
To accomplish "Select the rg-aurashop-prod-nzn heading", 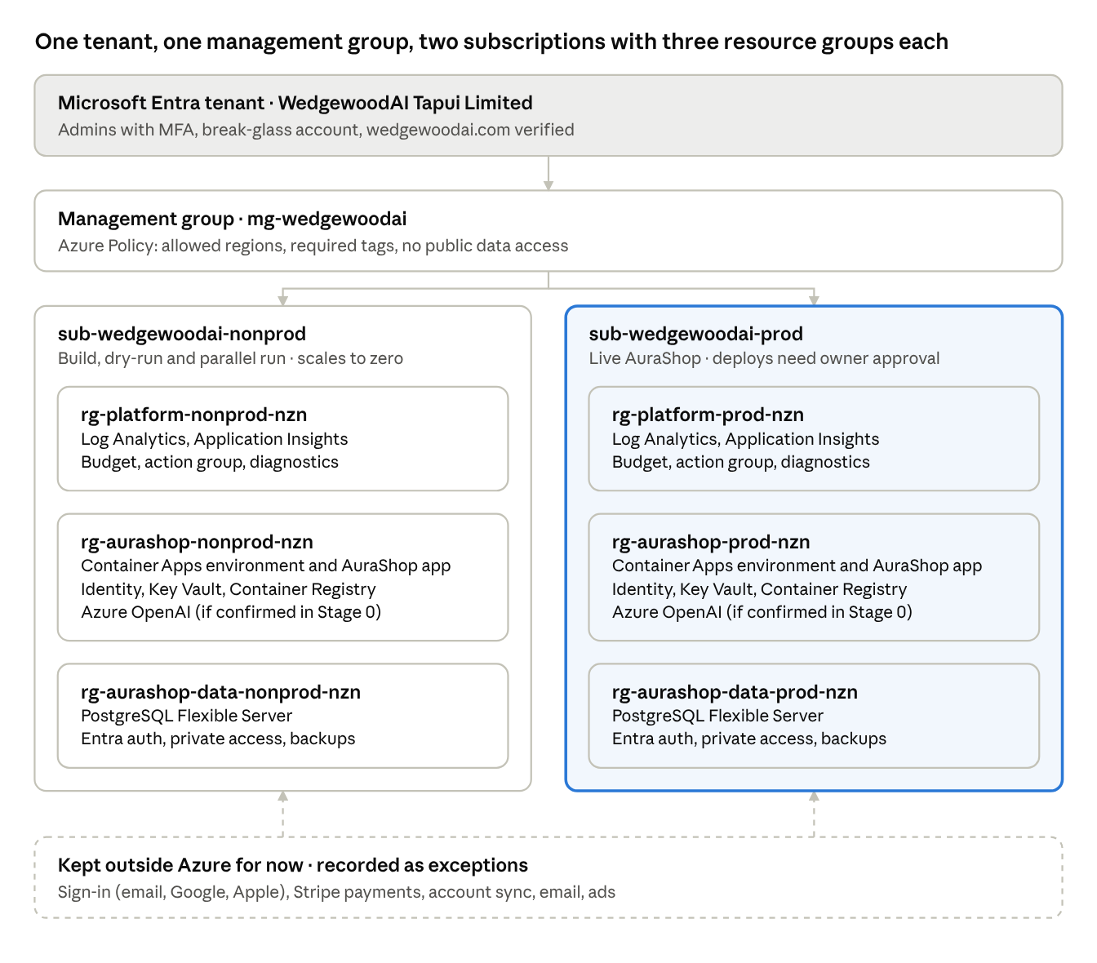I will coord(712,542).
